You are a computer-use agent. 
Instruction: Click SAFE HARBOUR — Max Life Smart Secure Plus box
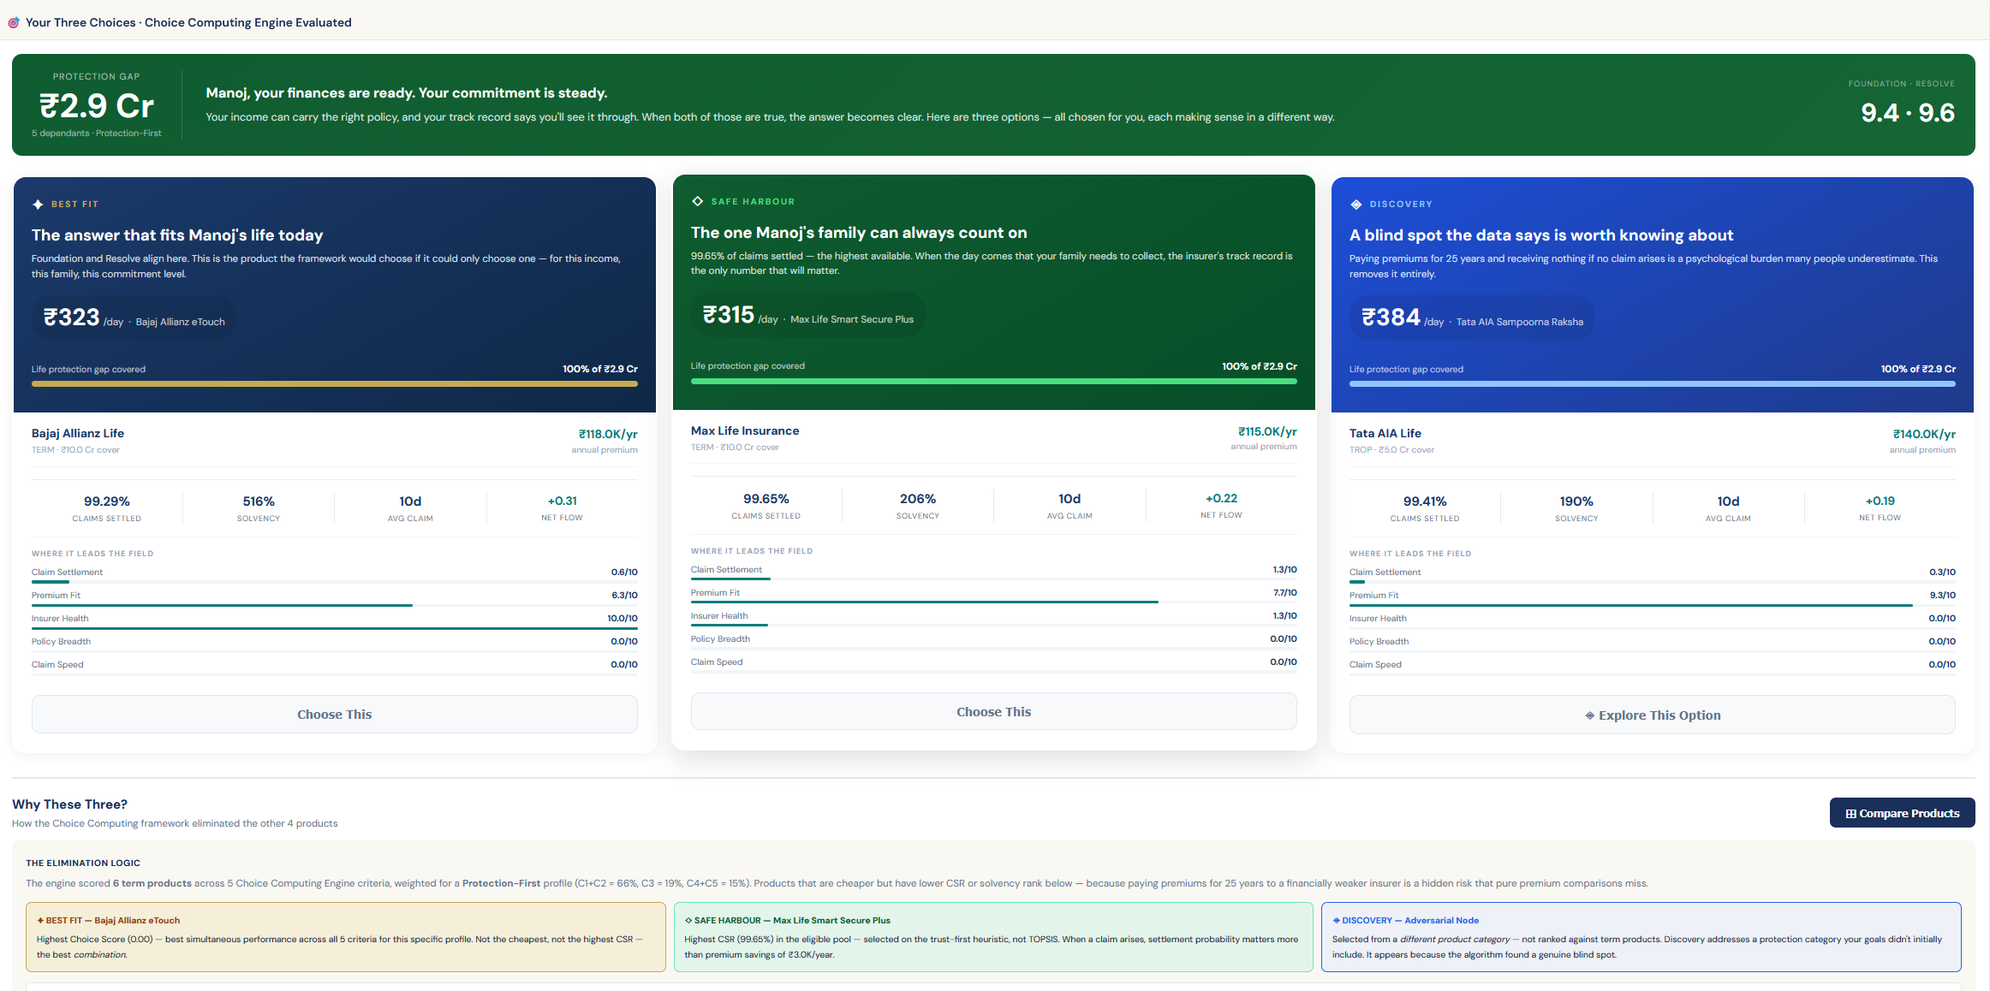993,937
